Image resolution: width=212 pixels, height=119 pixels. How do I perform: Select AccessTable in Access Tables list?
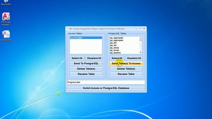86,38
